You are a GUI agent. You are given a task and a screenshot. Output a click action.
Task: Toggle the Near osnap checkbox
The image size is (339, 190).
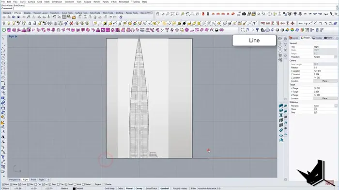pyautogui.click(x=11, y=184)
